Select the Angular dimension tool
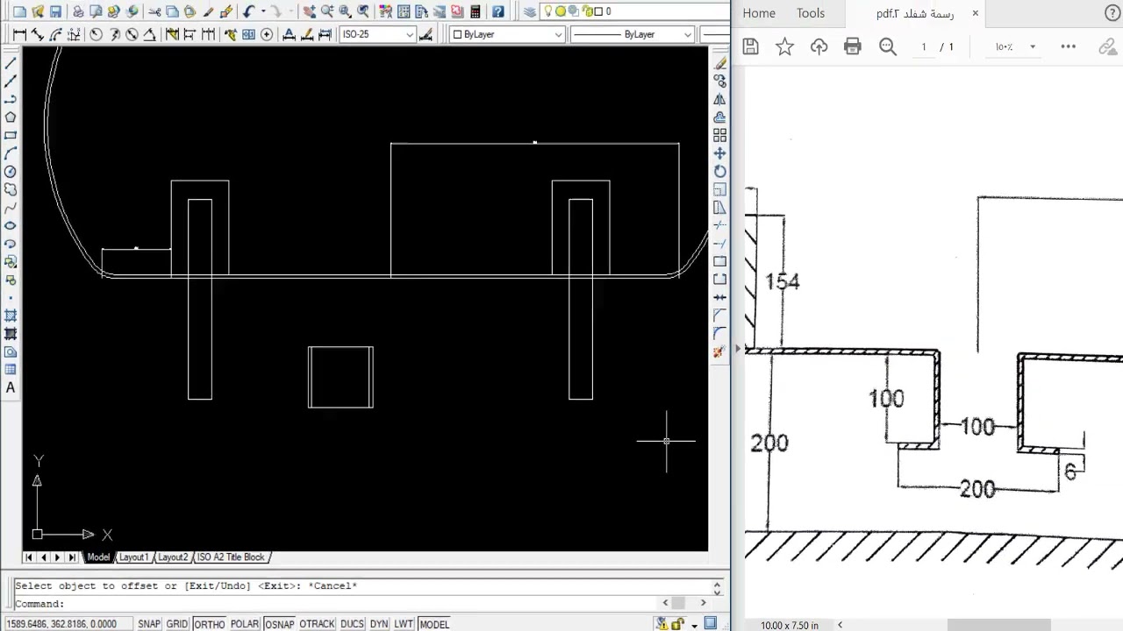The height and width of the screenshot is (631, 1123). [x=149, y=34]
